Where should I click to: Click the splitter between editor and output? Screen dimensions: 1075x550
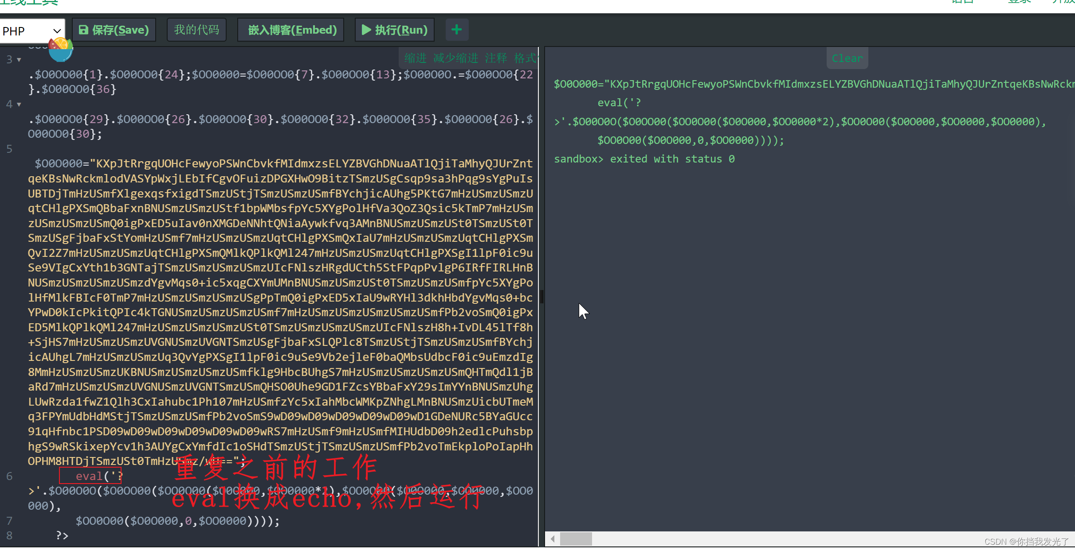click(x=541, y=297)
